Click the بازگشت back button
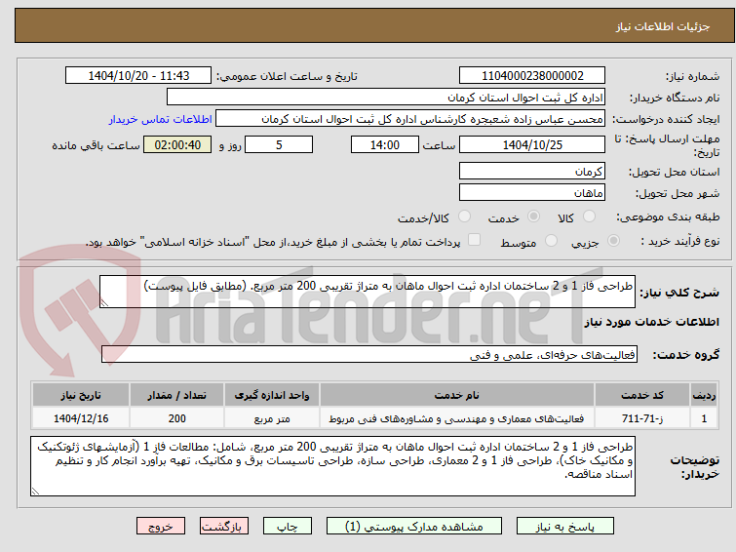The width and height of the screenshot is (736, 552). 224,527
